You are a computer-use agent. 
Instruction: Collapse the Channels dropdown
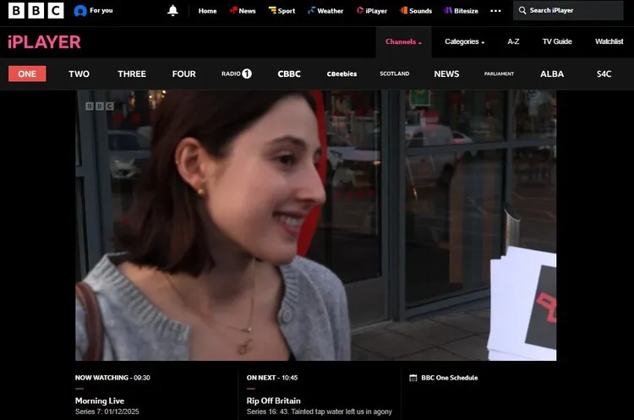click(x=403, y=41)
